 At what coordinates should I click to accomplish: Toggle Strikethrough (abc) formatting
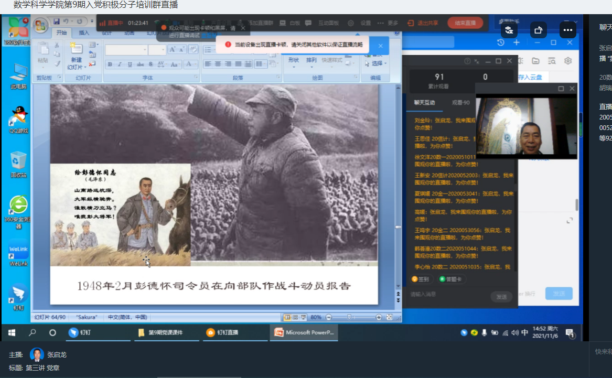141,64
